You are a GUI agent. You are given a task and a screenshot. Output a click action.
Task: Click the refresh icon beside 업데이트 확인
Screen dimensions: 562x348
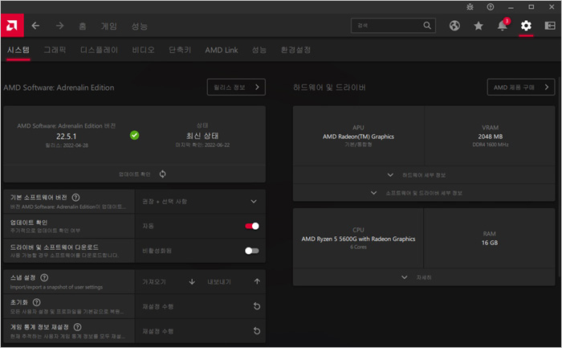(x=163, y=174)
